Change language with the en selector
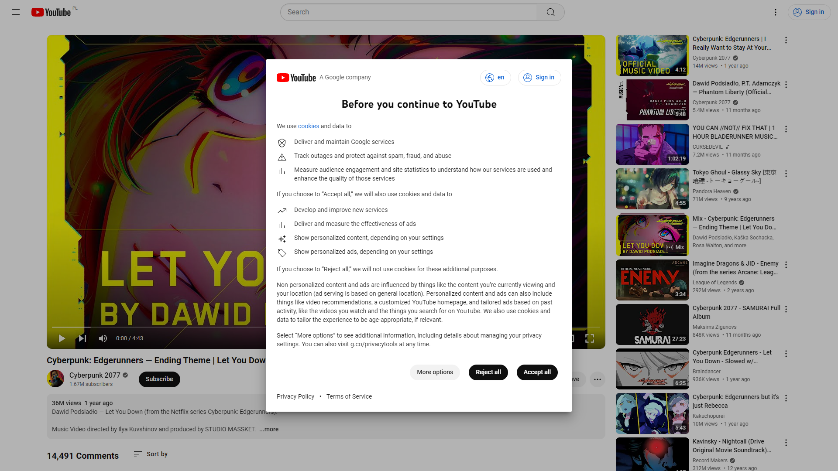 (x=495, y=78)
